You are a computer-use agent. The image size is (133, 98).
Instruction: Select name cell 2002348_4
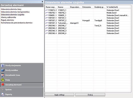pos(62,33)
